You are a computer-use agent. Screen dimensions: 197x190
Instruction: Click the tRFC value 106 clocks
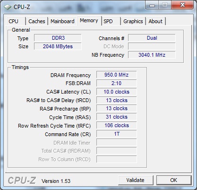point(117,126)
